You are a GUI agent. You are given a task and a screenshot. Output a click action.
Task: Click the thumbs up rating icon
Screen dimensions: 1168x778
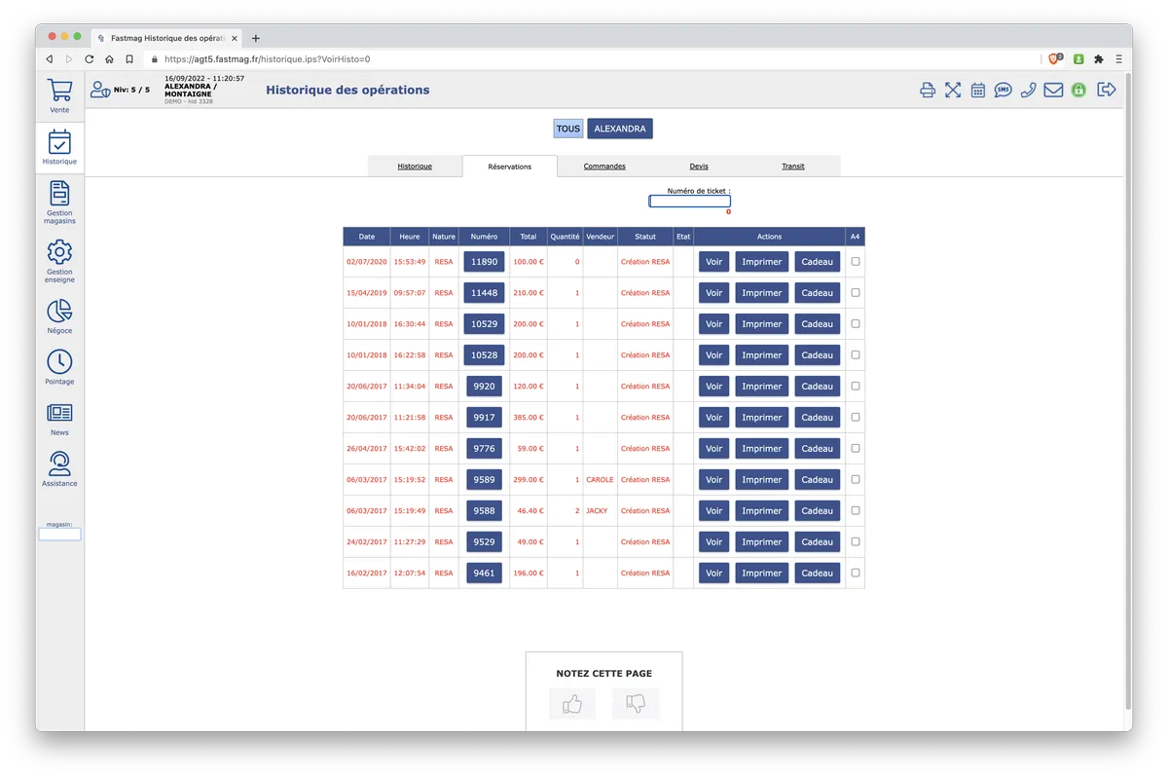572,703
